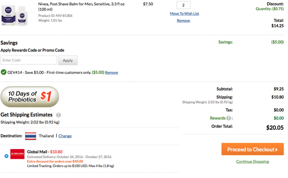
Task: Click the Shipping Estimates help question mark icon
Action: [x=58, y=115]
